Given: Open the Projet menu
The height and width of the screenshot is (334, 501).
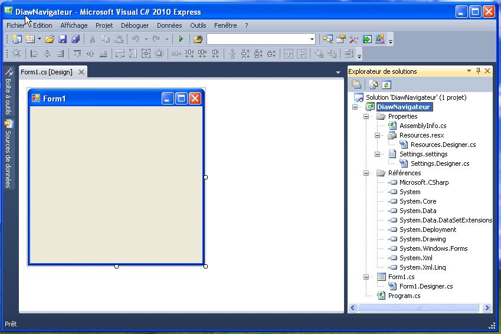Looking at the screenshot, I should (x=104, y=25).
